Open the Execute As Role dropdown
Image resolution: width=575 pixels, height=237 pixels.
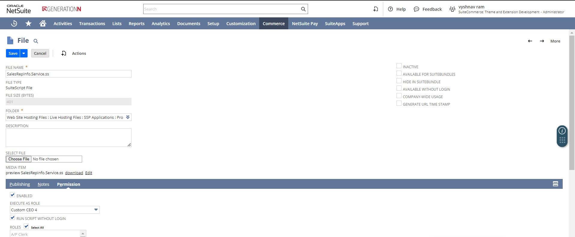[96, 210]
